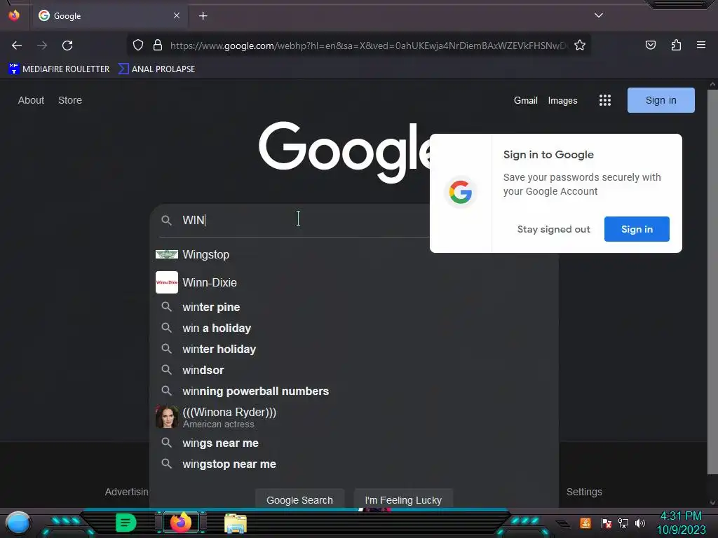Image resolution: width=718 pixels, height=538 pixels.
Task: Go back using the back arrow
Action: pyautogui.click(x=17, y=46)
